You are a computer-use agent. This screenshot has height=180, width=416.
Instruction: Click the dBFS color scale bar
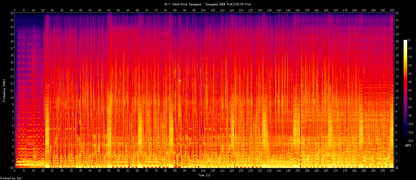(x=405, y=90)
